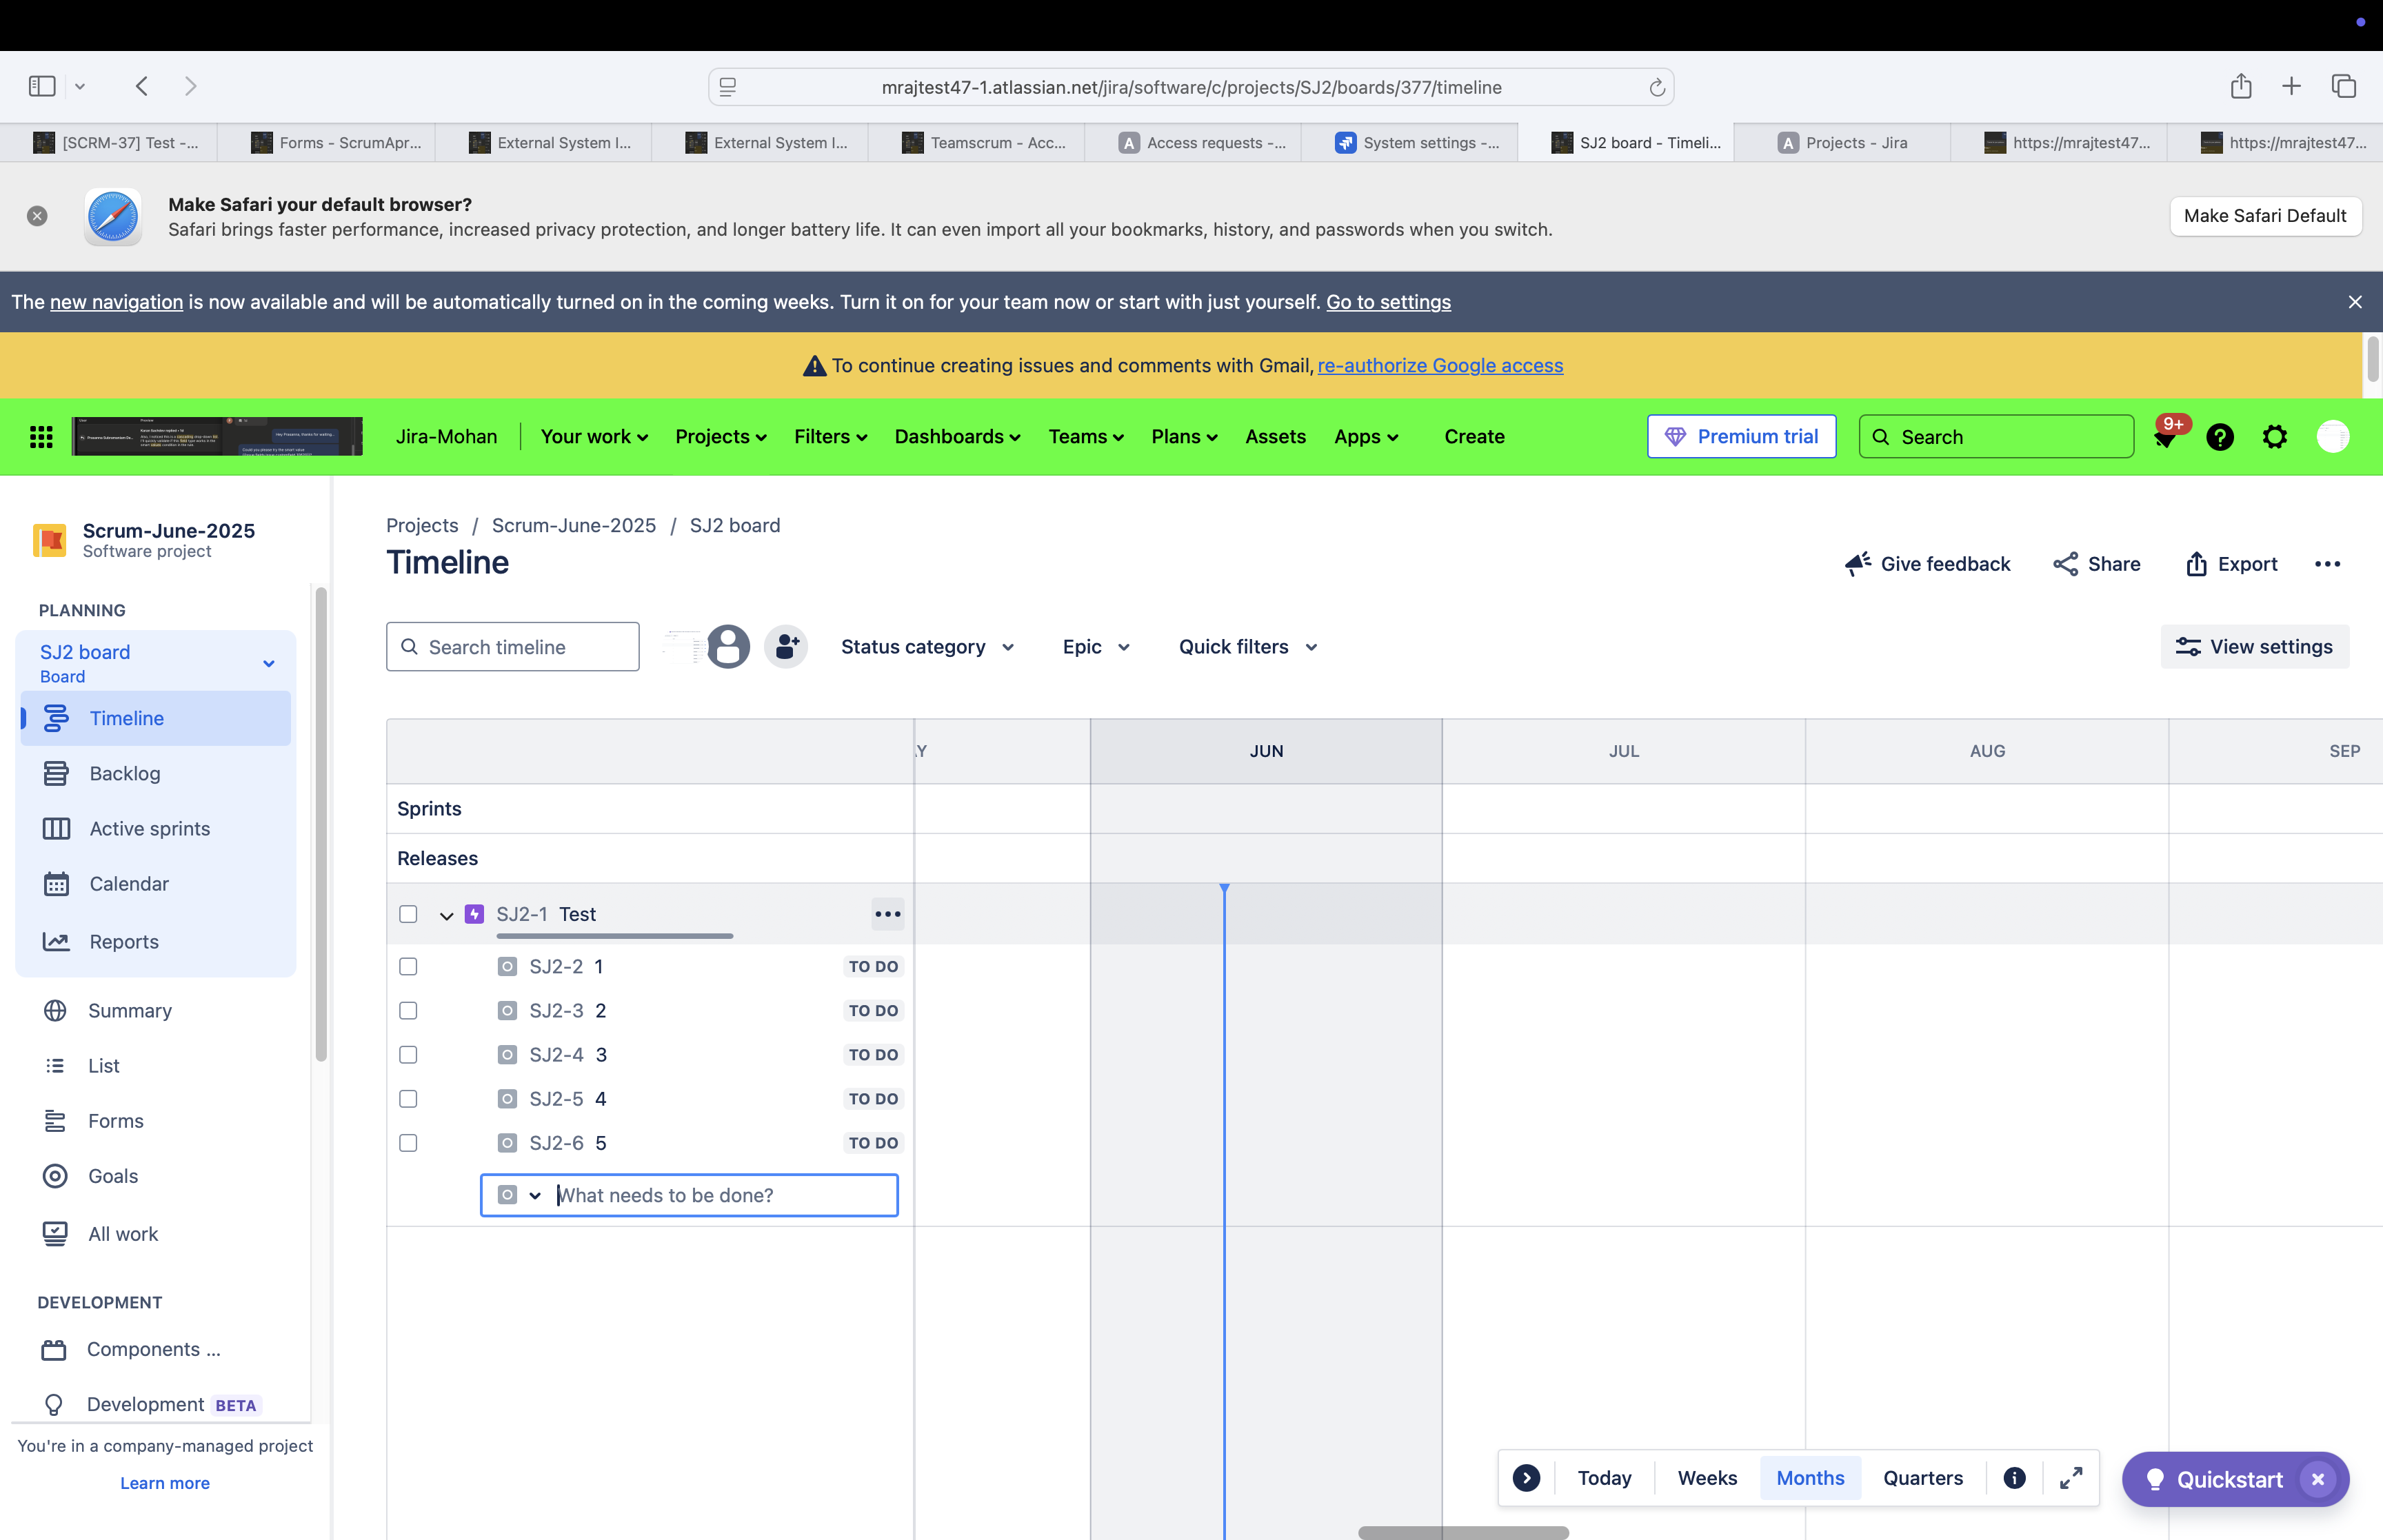
Task: Check the checkbox for issue SJ2-5
Action: [408, 1098]
